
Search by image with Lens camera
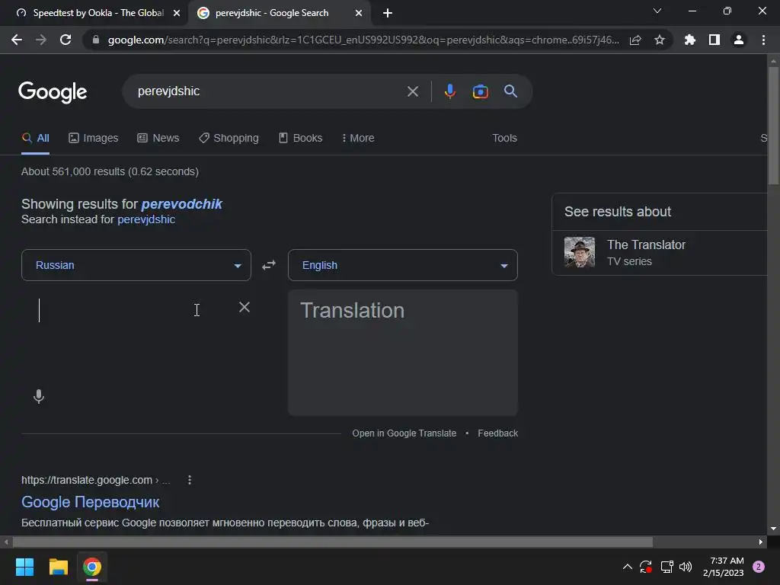point(481,91)
